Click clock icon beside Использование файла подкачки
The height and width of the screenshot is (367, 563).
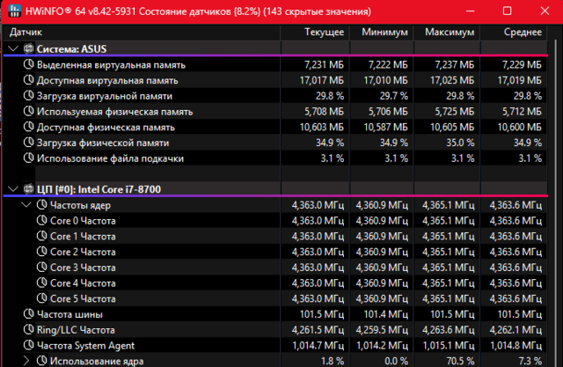coord(28,158)
